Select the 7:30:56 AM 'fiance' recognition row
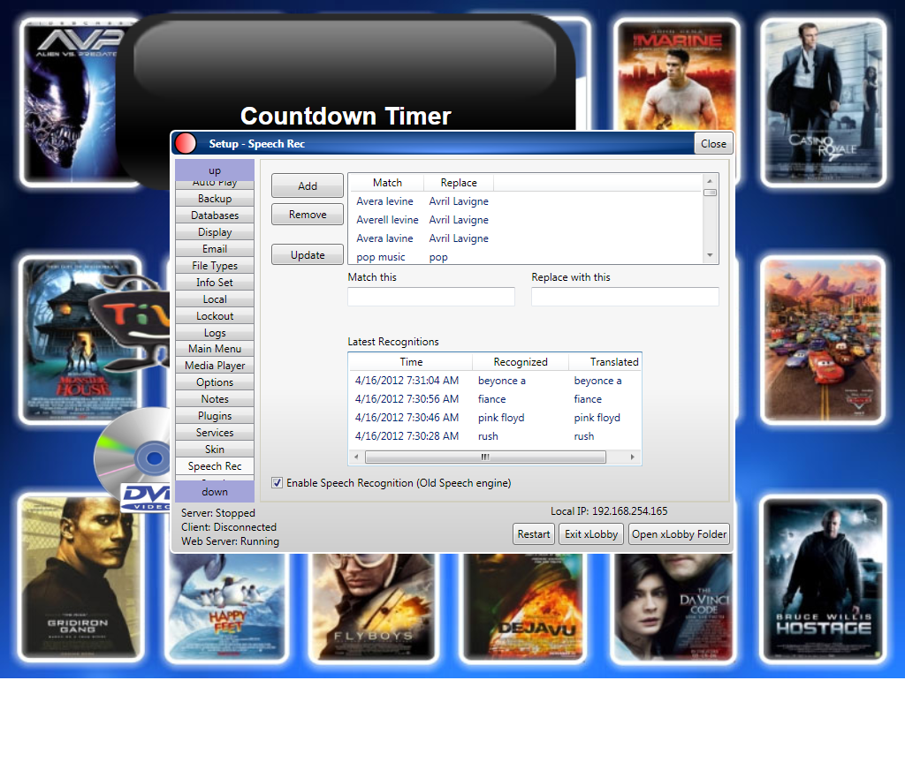Screen dimensions: 905x771 click(495, 399)
